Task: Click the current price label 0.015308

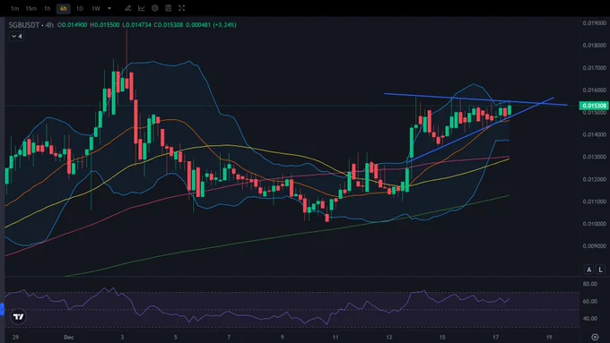Action: coord(594,106)
